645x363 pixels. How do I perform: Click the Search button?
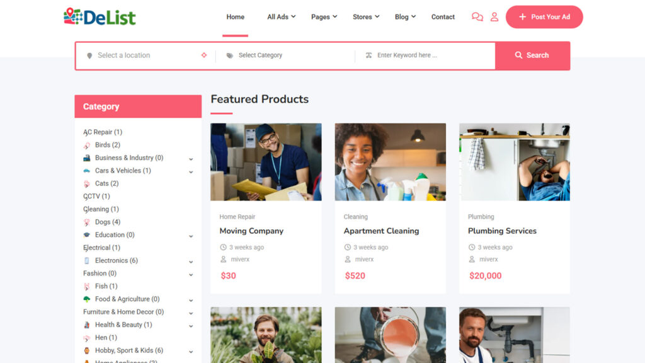click(x=532, y=55)
